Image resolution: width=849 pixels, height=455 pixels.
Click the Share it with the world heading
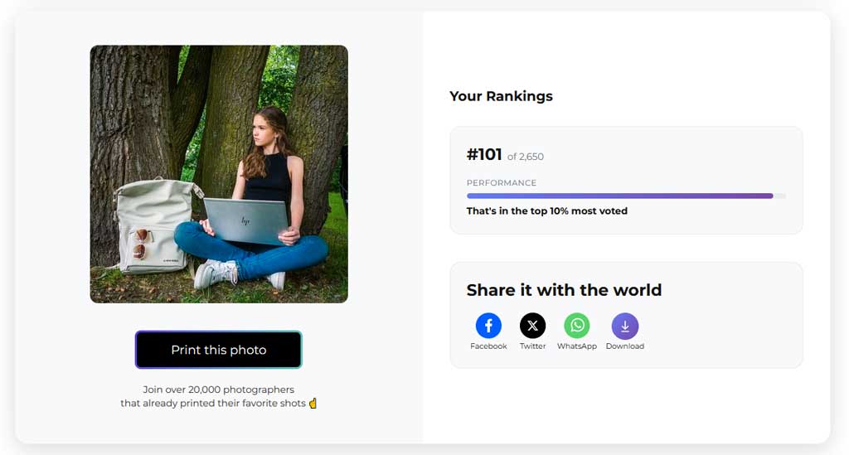564,290
